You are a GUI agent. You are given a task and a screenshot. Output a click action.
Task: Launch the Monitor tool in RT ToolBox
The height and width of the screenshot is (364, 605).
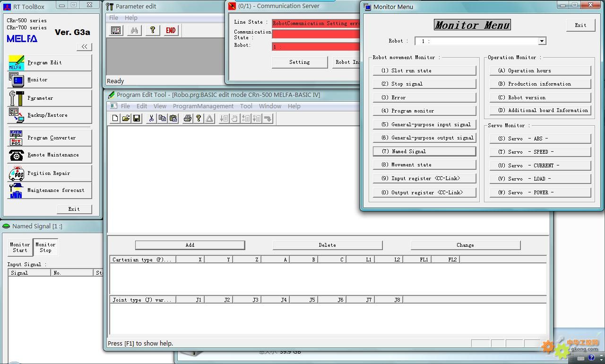tap(49, 79)
